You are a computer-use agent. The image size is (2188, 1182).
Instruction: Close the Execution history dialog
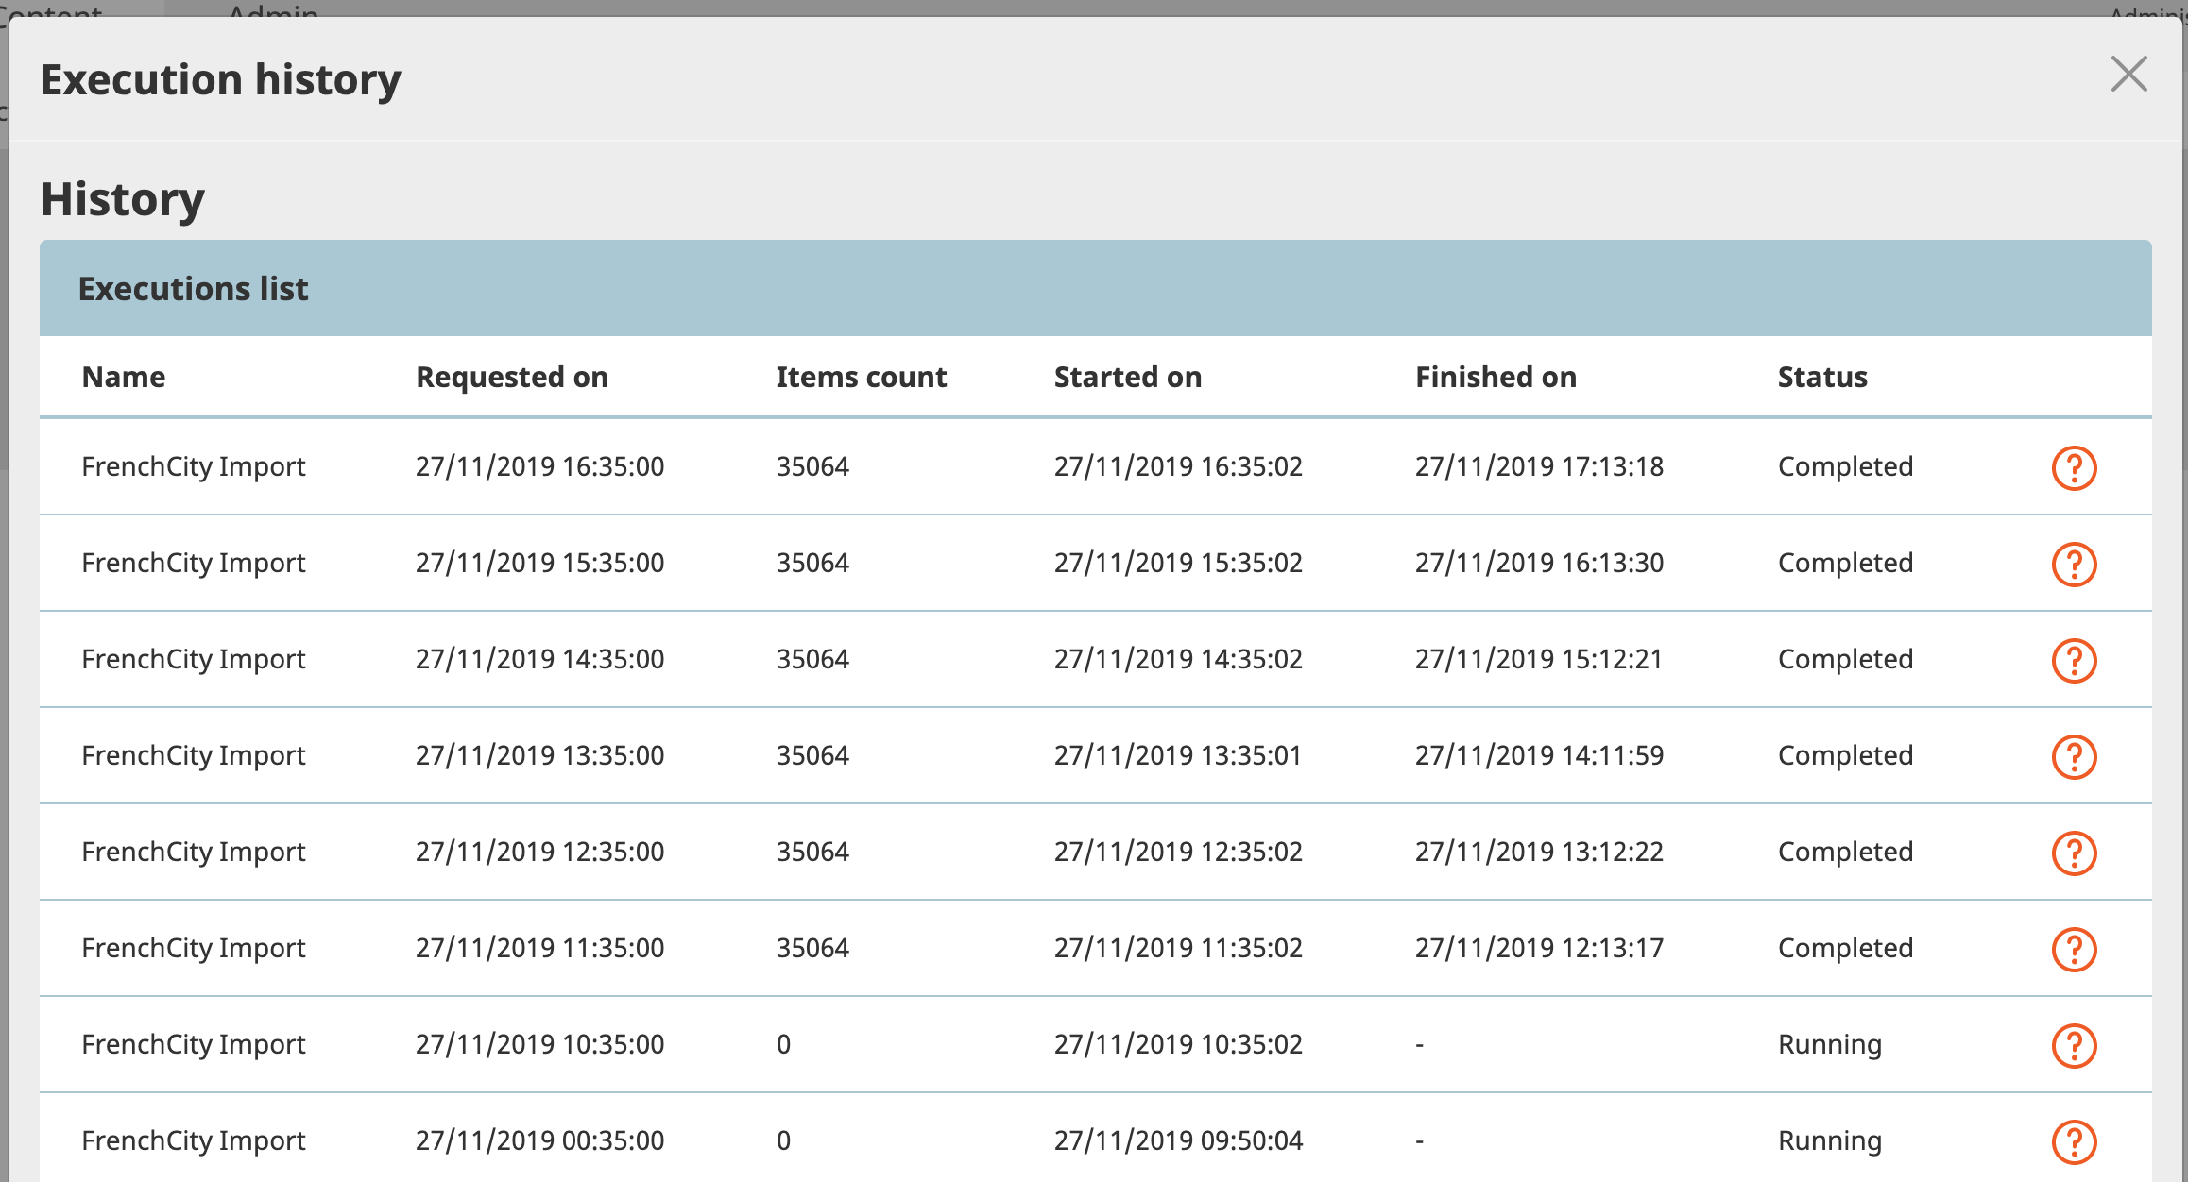pos(2128,74)
